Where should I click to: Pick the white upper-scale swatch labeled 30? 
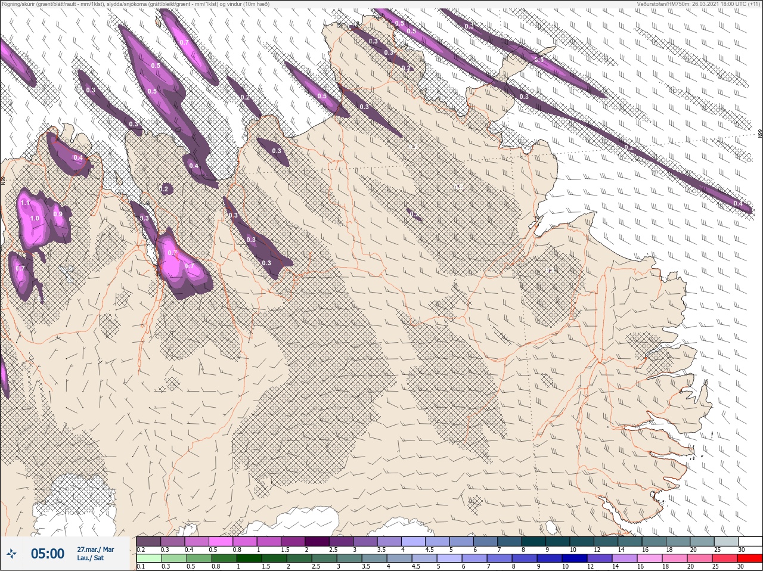[x=749, y=541]
